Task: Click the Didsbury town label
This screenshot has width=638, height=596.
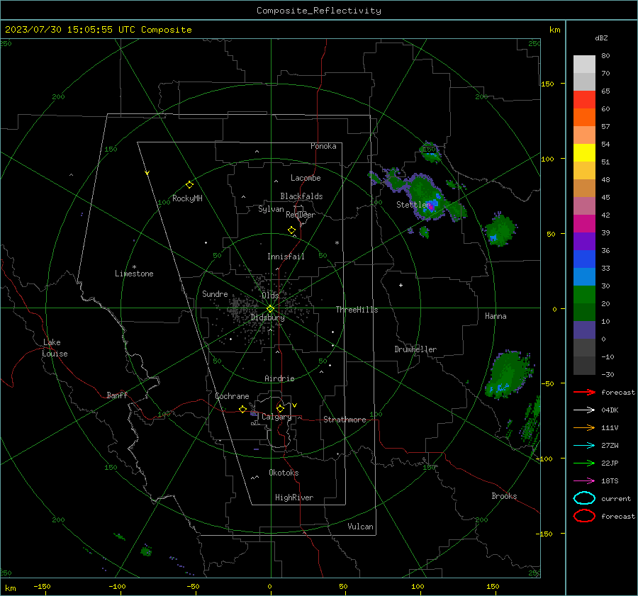Action: [267, 317]
